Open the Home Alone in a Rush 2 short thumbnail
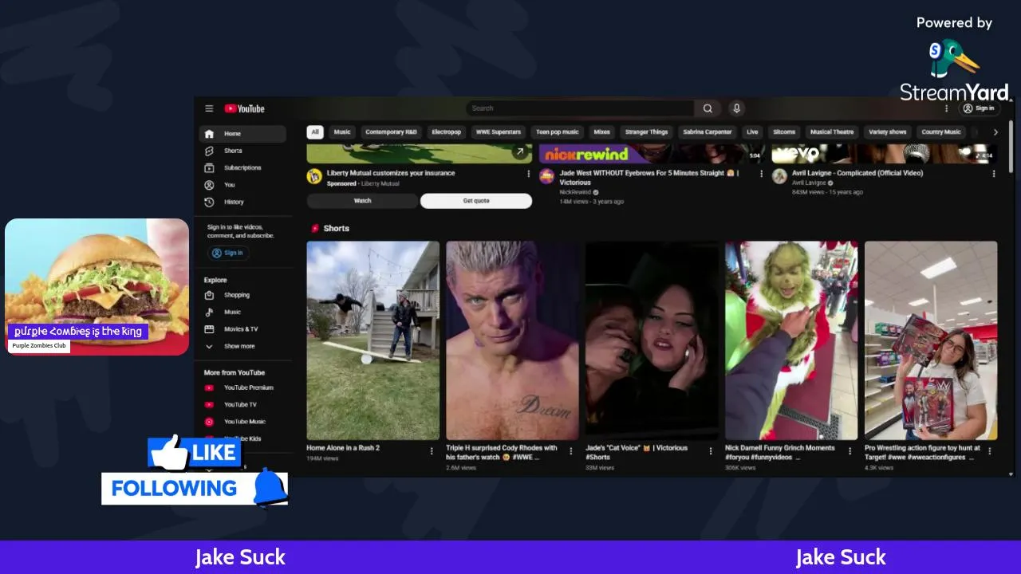Image resolution: width=1021 pixels, height=574 pixels. pos(373,340)
